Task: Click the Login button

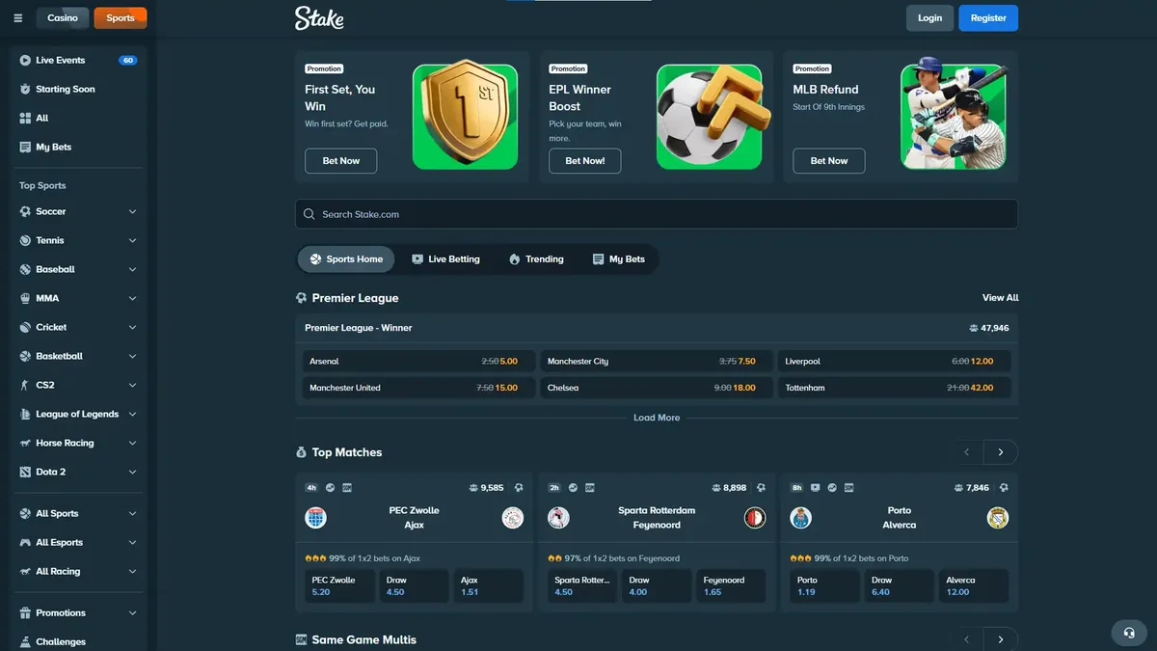Action: (x=929, y=18)
